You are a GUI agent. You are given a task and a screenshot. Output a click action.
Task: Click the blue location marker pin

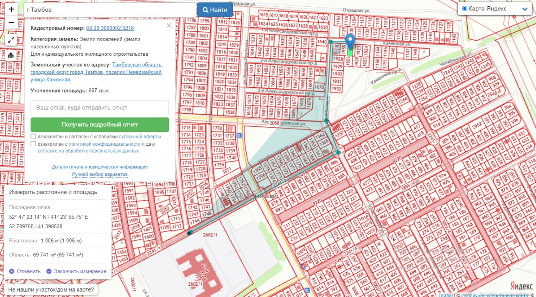point(350,42)
